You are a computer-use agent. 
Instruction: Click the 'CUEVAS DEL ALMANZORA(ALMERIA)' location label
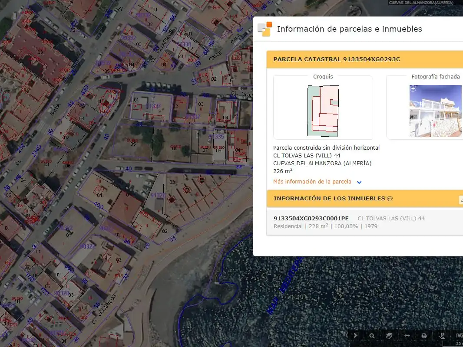[x=421, y=3]
